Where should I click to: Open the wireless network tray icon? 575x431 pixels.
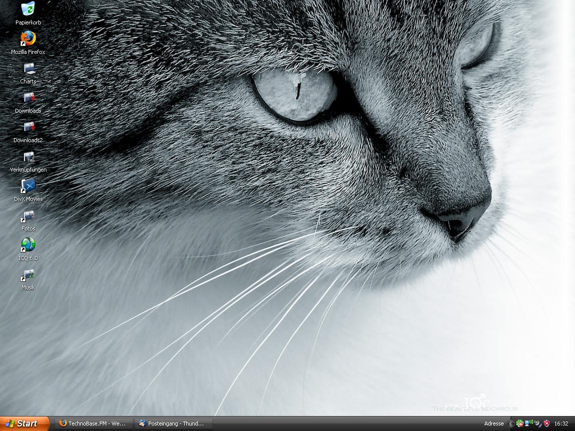[x=529, y=424]
